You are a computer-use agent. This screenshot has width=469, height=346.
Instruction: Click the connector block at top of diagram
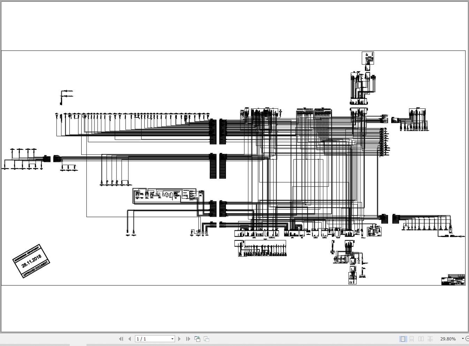pyautogui.click(x=368, y=58)
